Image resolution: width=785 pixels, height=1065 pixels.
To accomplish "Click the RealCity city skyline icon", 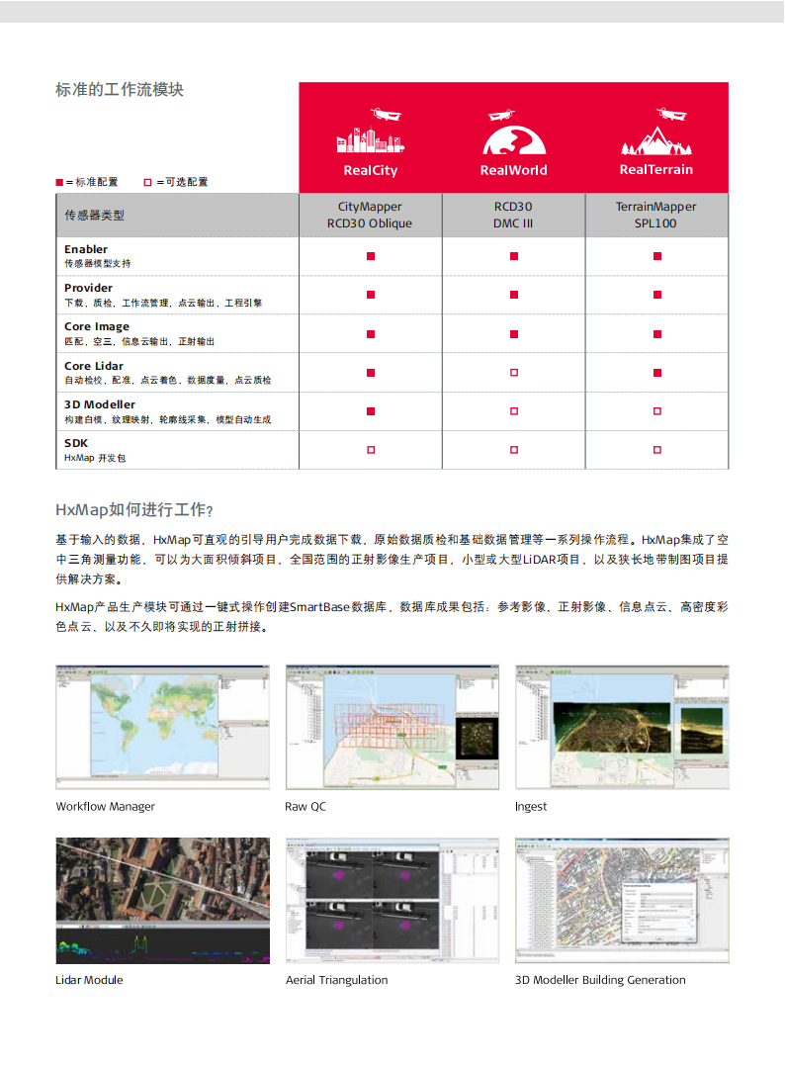I will click(x=371, y=139).
